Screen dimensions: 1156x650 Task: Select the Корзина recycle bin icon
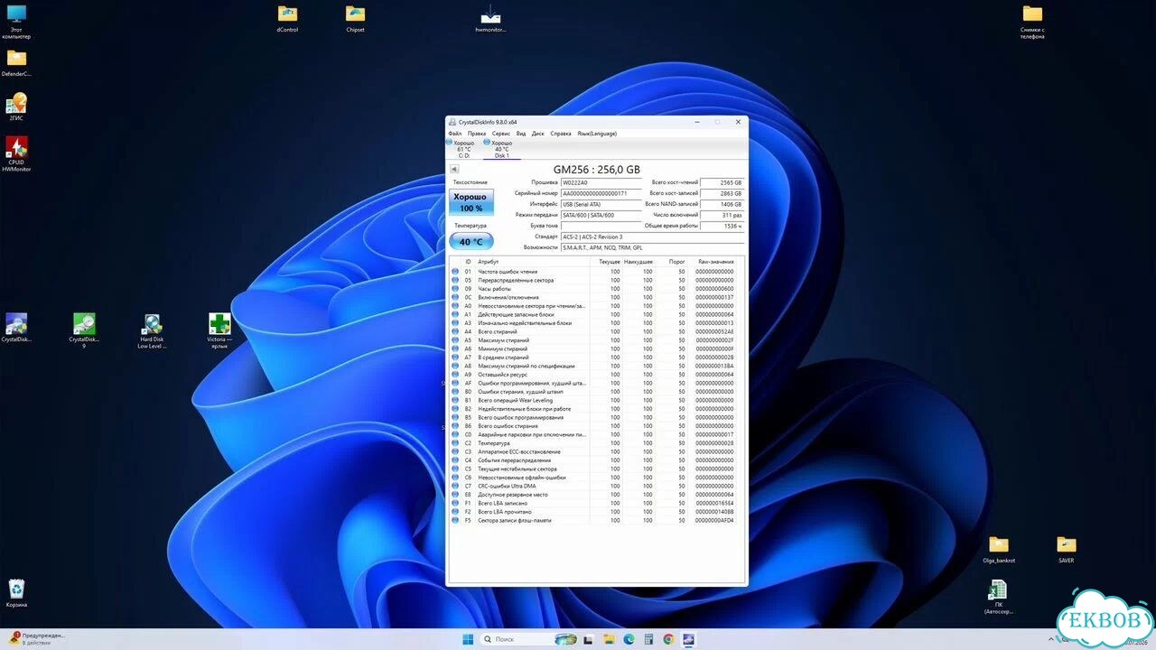point(16,594)
